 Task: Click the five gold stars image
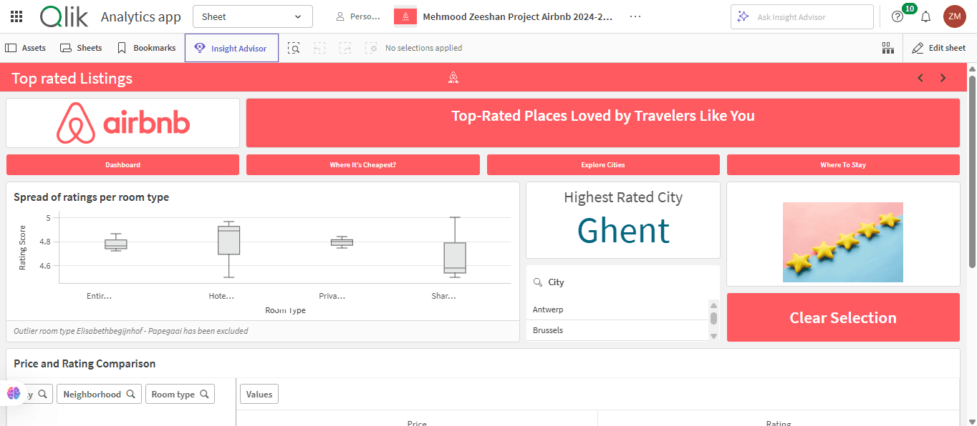tap(843, 242)
